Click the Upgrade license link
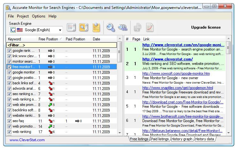The width and height of the screenshot is (240, 152). [x=206, y=27]
